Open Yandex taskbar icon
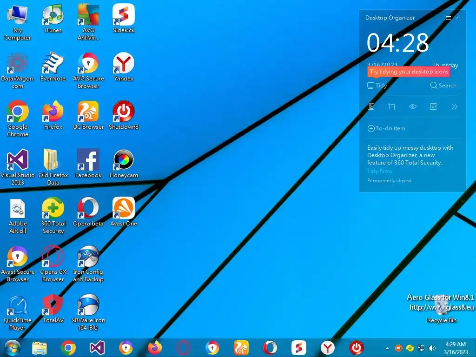 [x=328, y=348]
